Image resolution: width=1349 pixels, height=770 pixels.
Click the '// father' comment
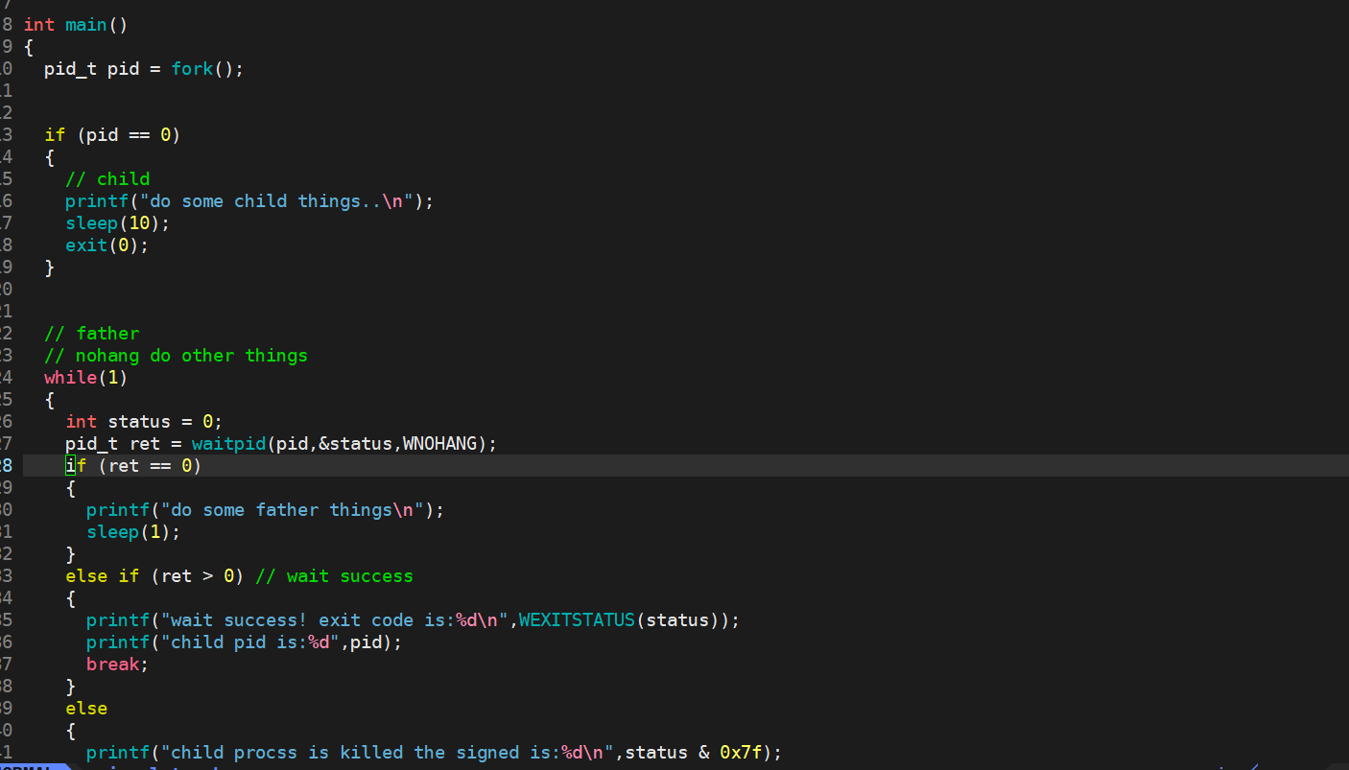[92, 334]
